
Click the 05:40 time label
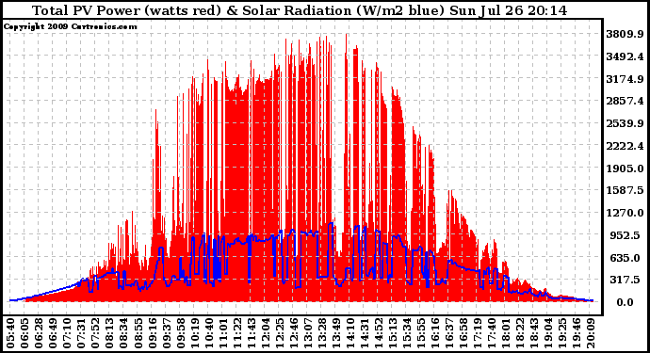[10, 333]
